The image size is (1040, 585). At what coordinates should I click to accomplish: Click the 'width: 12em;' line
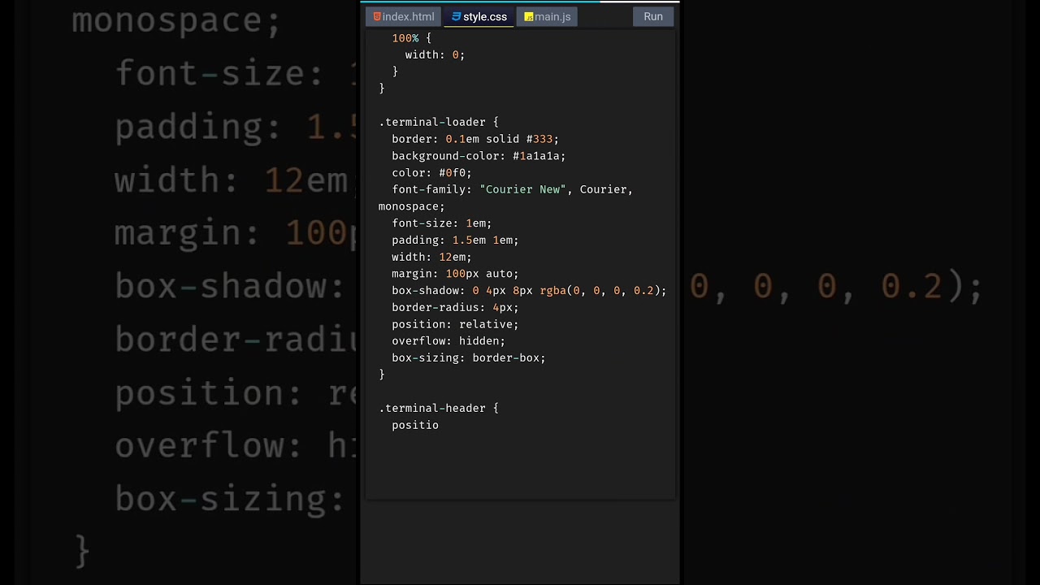tap(431, 258)
